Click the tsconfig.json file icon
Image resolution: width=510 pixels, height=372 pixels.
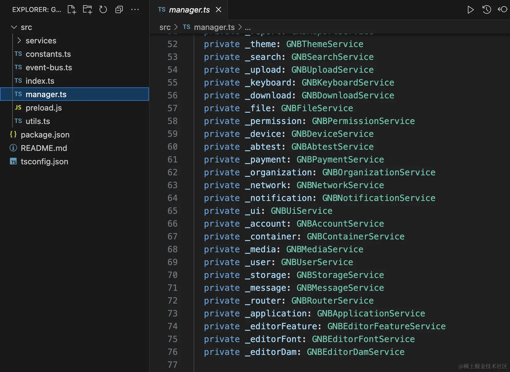[x=13, y=162]
